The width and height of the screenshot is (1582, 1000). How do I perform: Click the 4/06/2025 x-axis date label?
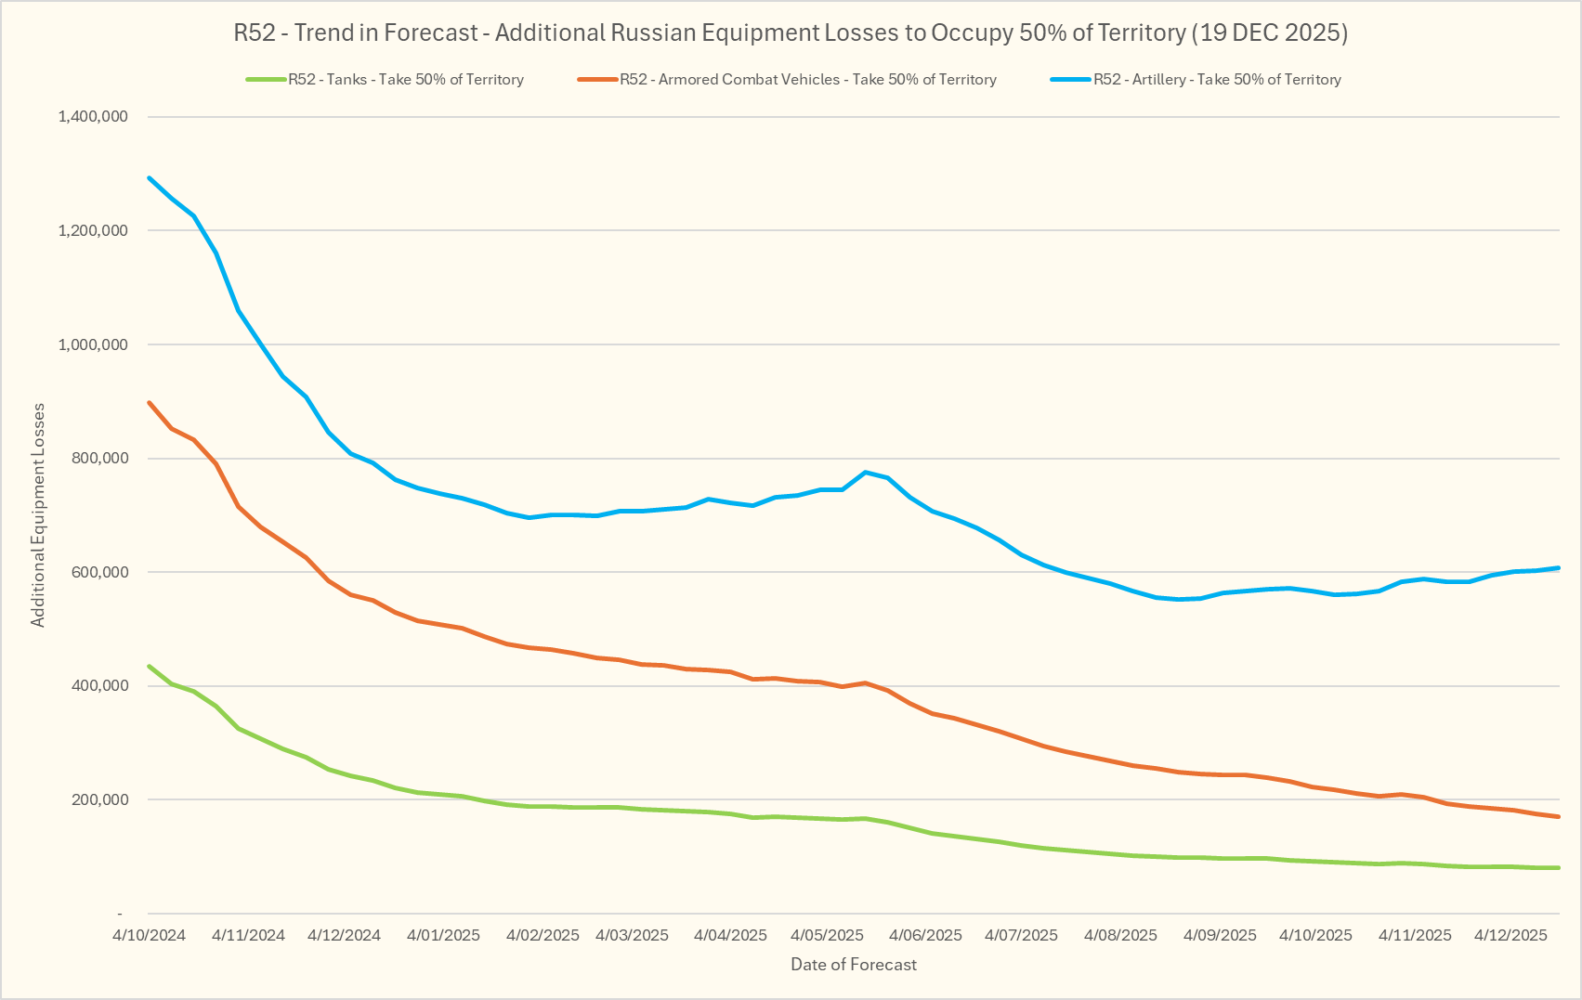tap(925, 935)
